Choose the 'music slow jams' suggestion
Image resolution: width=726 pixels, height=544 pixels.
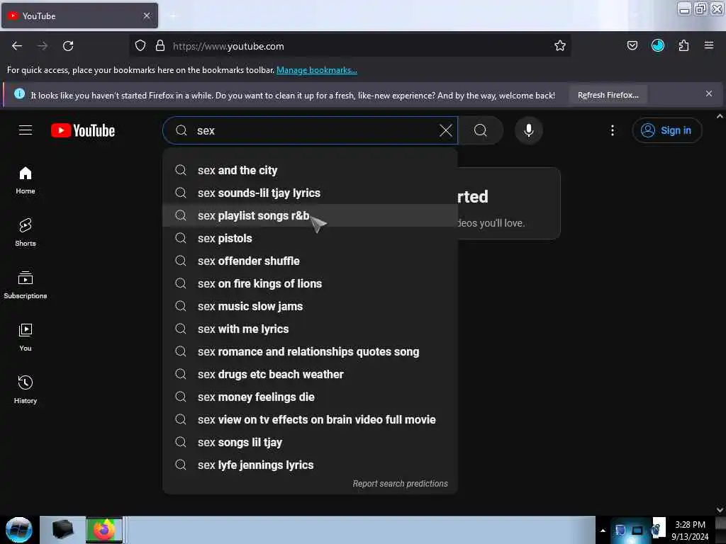pyautogui.click(x=310, y=306)
